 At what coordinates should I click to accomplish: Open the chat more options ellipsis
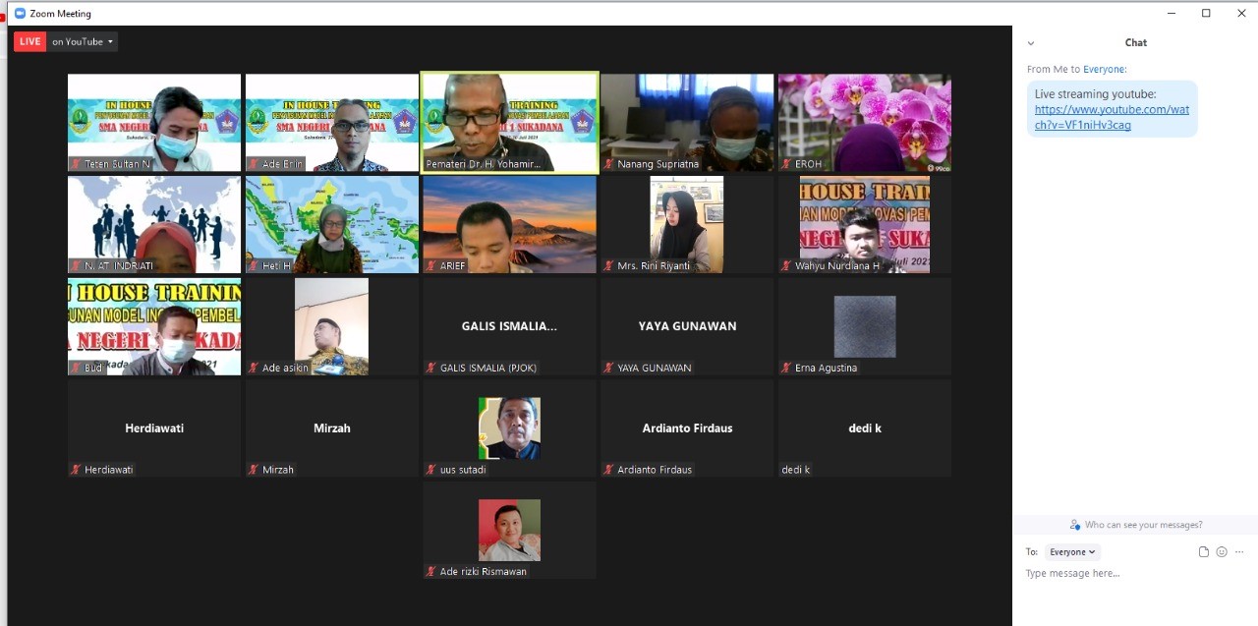pyautogui.click(x=1239, y=552)
